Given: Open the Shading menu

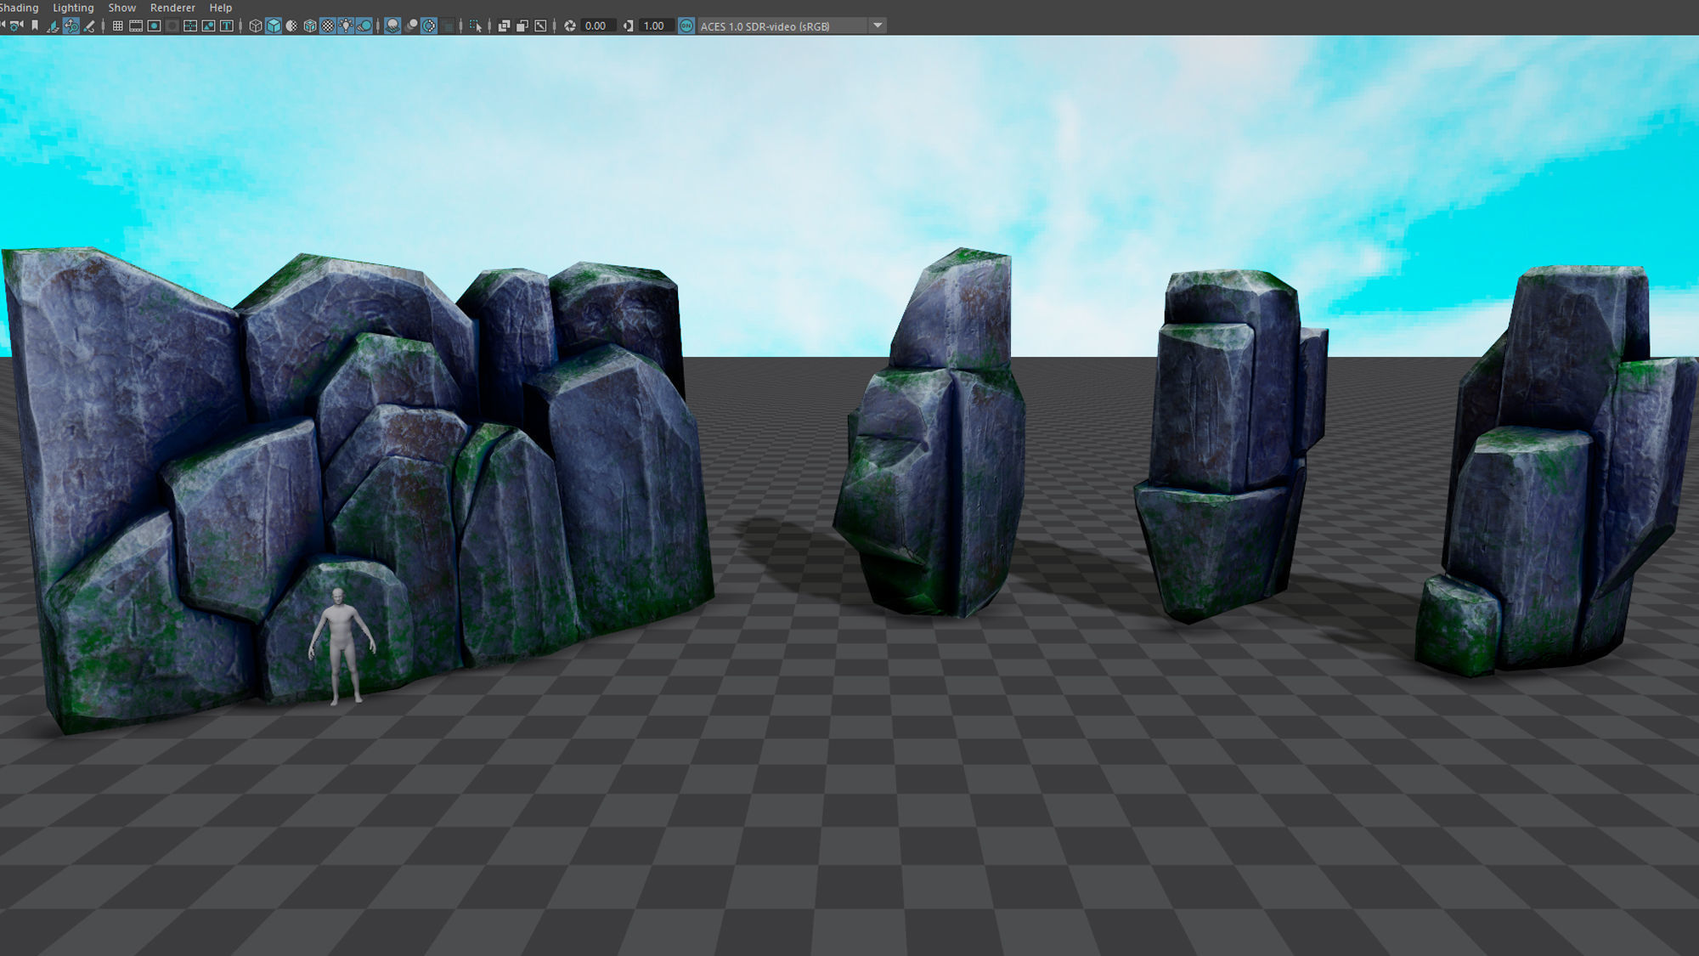Looking at the screenshot, I should [x=19, y=8].
